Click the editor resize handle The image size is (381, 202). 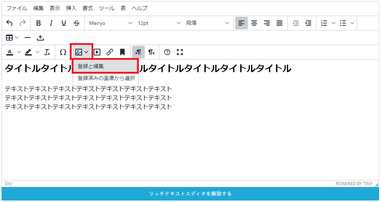pos(377,185)
